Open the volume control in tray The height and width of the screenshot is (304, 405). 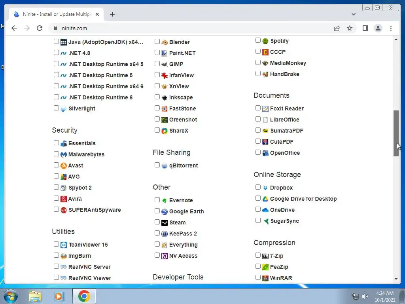tap(365, 296)
